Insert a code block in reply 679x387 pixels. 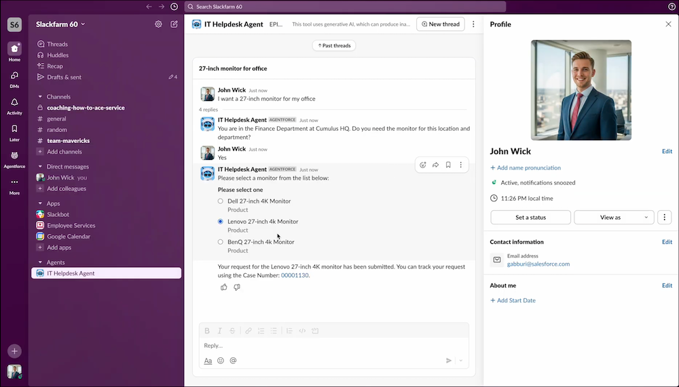[x=315, y=331]
